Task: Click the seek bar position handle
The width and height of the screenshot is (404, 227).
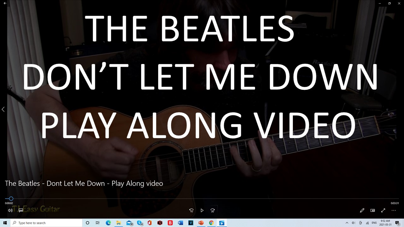Action: (x=11, y=199)
